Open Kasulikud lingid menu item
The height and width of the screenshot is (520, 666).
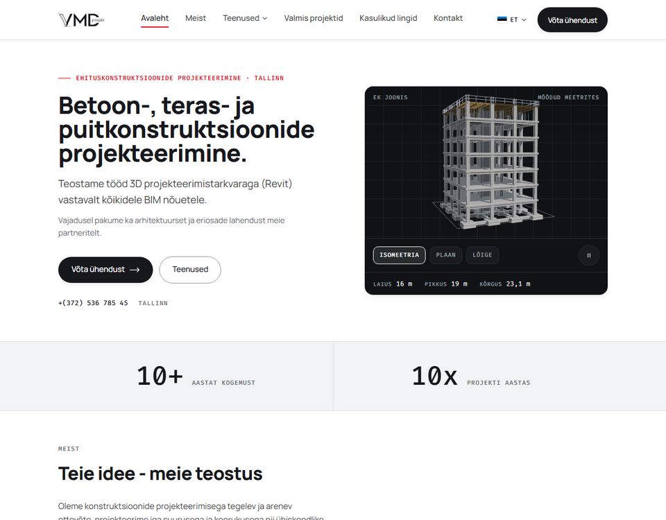(x=388, y=18)
